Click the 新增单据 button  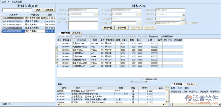pyautogui.click(x=108, y=28)
